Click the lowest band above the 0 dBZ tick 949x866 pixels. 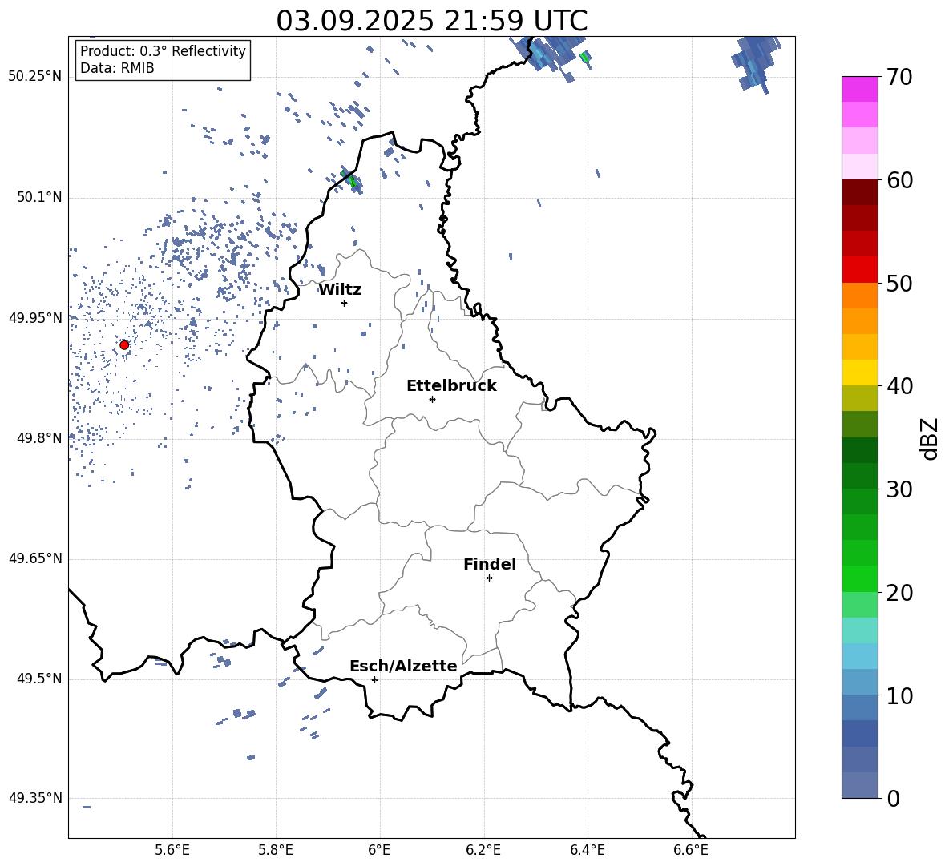tap(859, 785)
